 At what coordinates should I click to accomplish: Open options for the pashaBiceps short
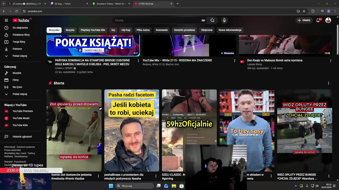tap(156, 176)
